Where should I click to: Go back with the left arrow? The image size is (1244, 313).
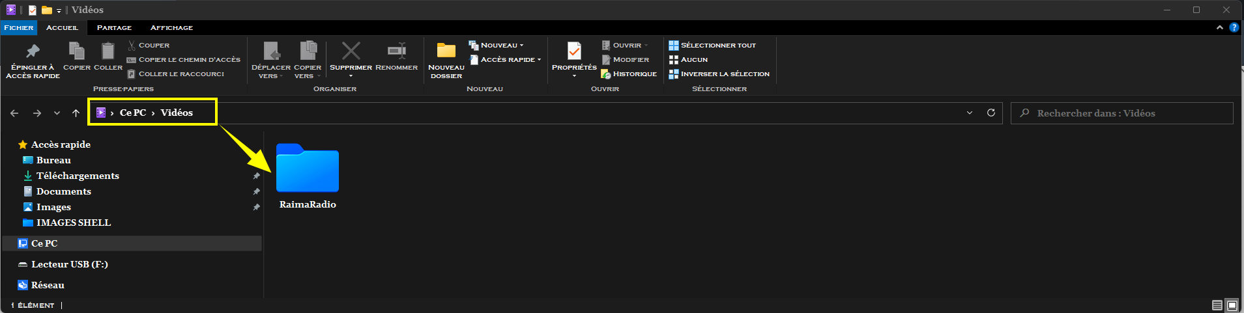click(x=14, y=113)
